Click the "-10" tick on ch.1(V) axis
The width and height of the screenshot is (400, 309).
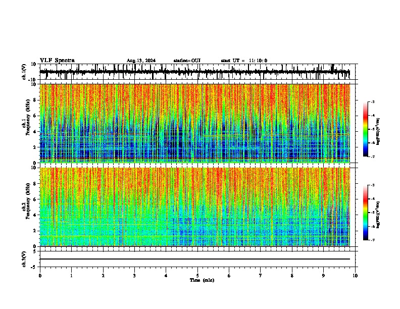[33, 80]
